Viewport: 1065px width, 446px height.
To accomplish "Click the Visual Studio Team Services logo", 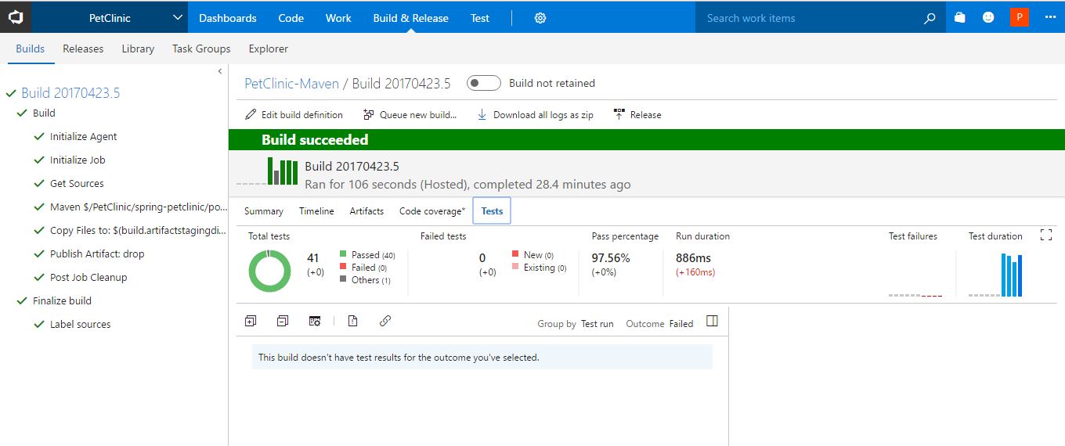I will [x=16, y=17].
